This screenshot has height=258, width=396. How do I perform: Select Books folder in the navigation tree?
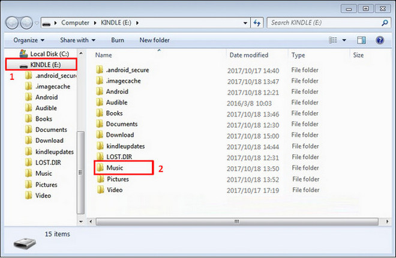(x=38, y=119)
